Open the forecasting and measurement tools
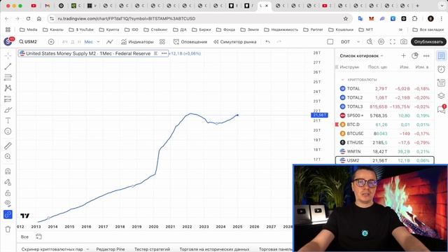 [x=8, y=99]
